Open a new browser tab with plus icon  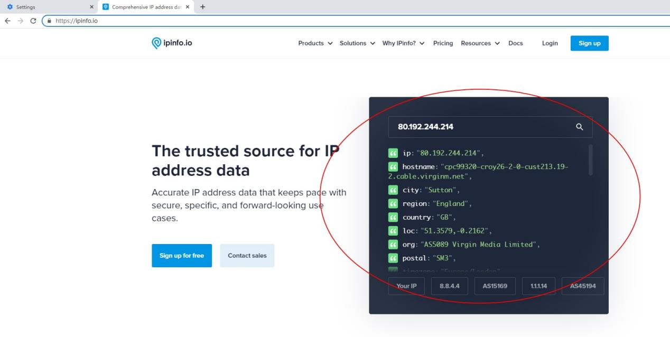point(203,7)
